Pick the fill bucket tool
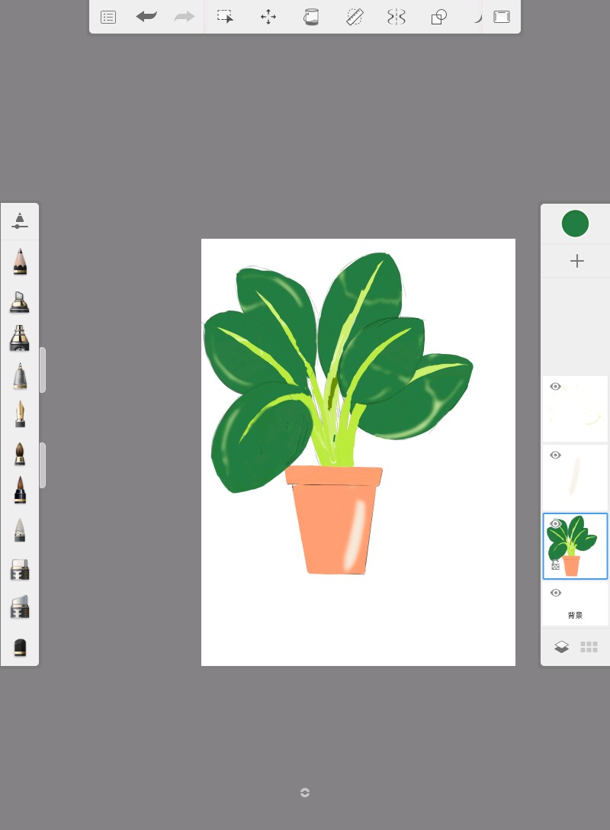 point(311,17)
